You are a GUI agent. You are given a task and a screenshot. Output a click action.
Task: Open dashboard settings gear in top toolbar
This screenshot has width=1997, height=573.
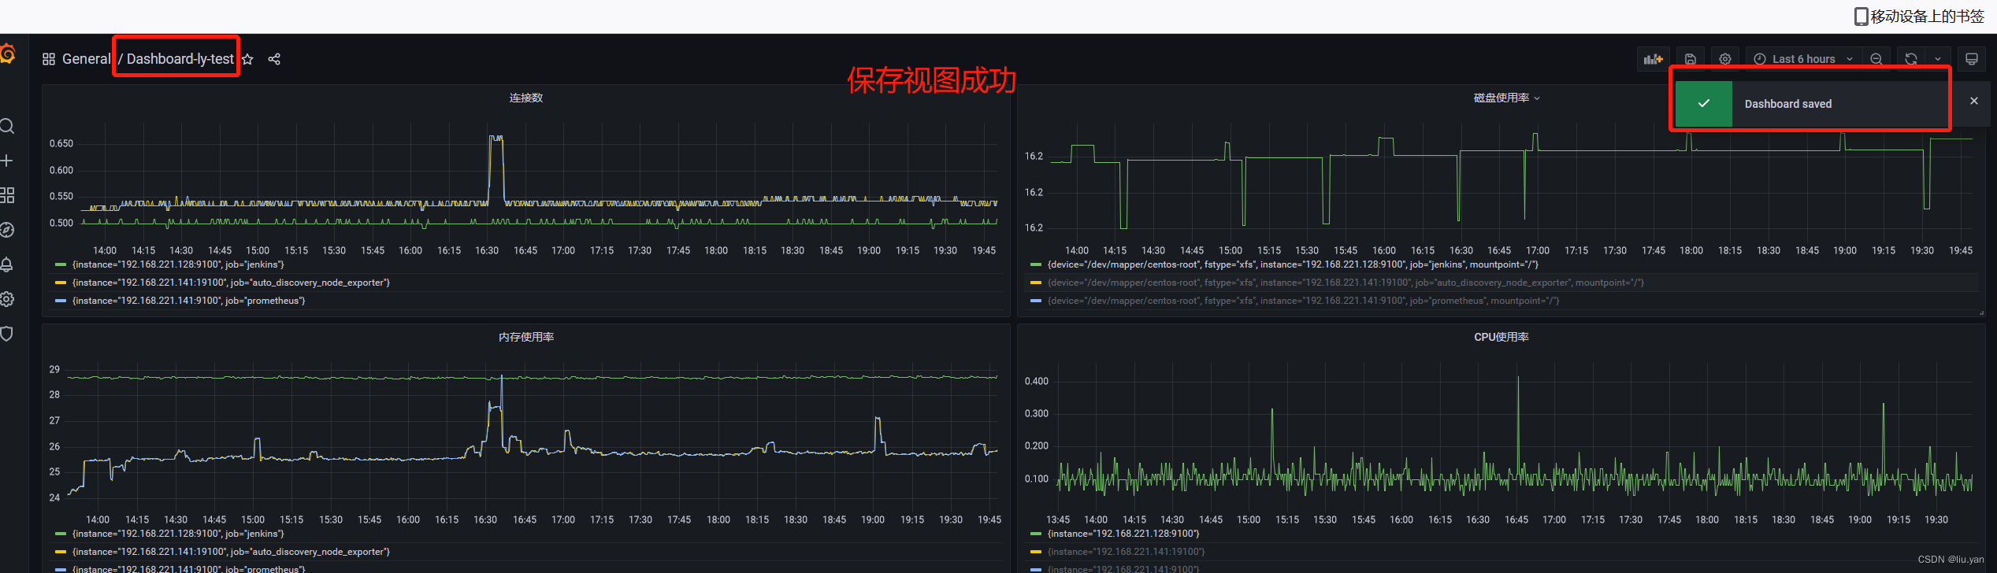(x=1725, y=59)
